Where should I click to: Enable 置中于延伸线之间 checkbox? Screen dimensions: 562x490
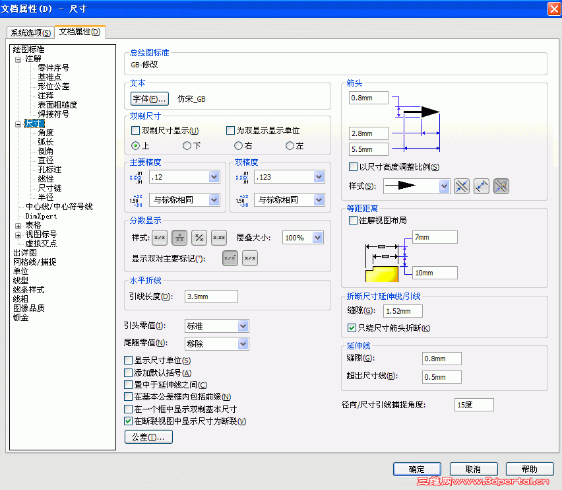pyautogui.click(x=129, y=385)
